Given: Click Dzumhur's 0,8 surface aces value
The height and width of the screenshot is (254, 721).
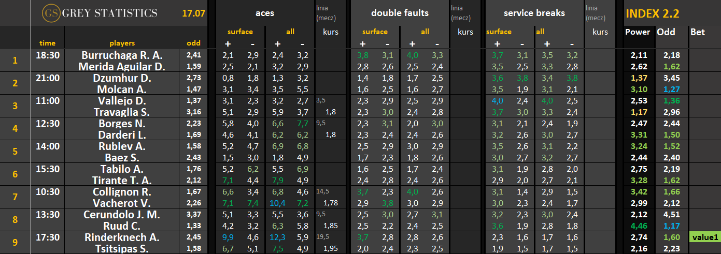Looking at the screenshot, I should point(228,78).
